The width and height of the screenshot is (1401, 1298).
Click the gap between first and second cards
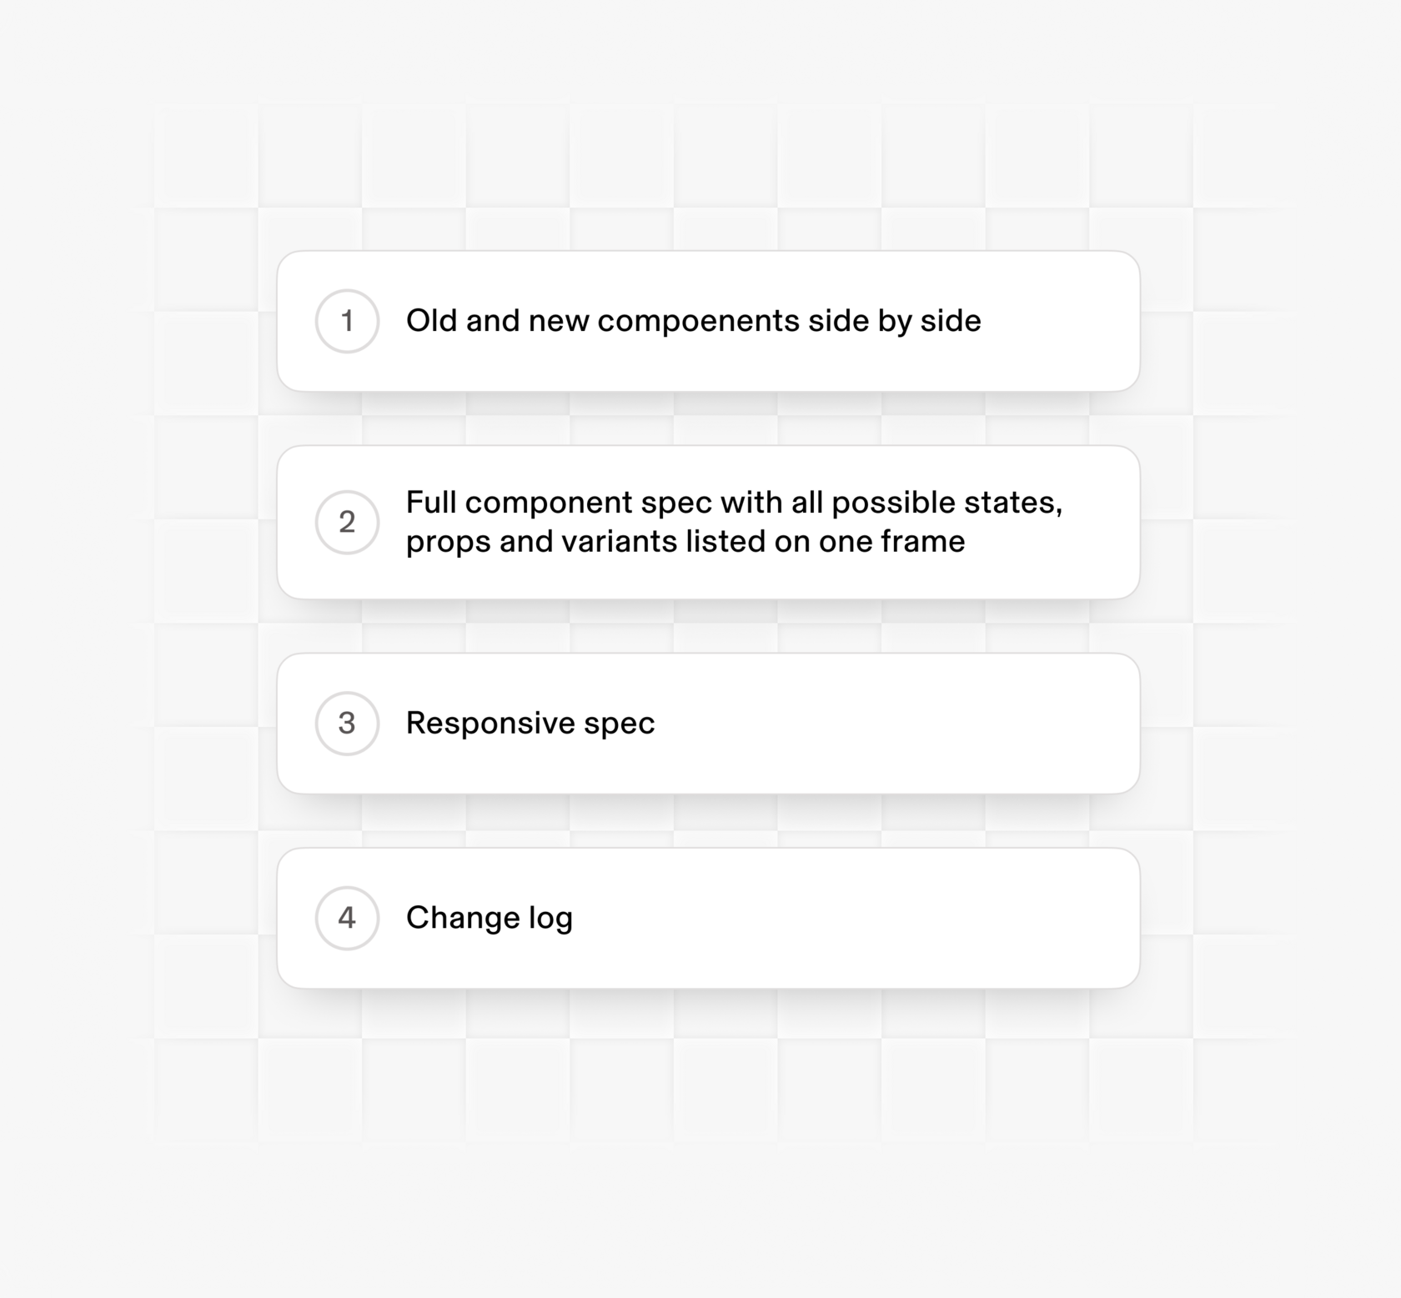pos(709,418)
